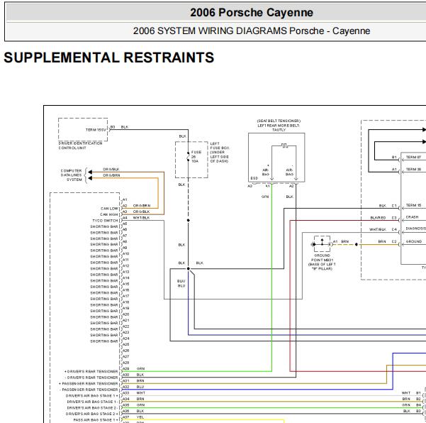Click the CRASH terminal label at C3
This screenshot has width=426, height=423.
click(412, 217)
